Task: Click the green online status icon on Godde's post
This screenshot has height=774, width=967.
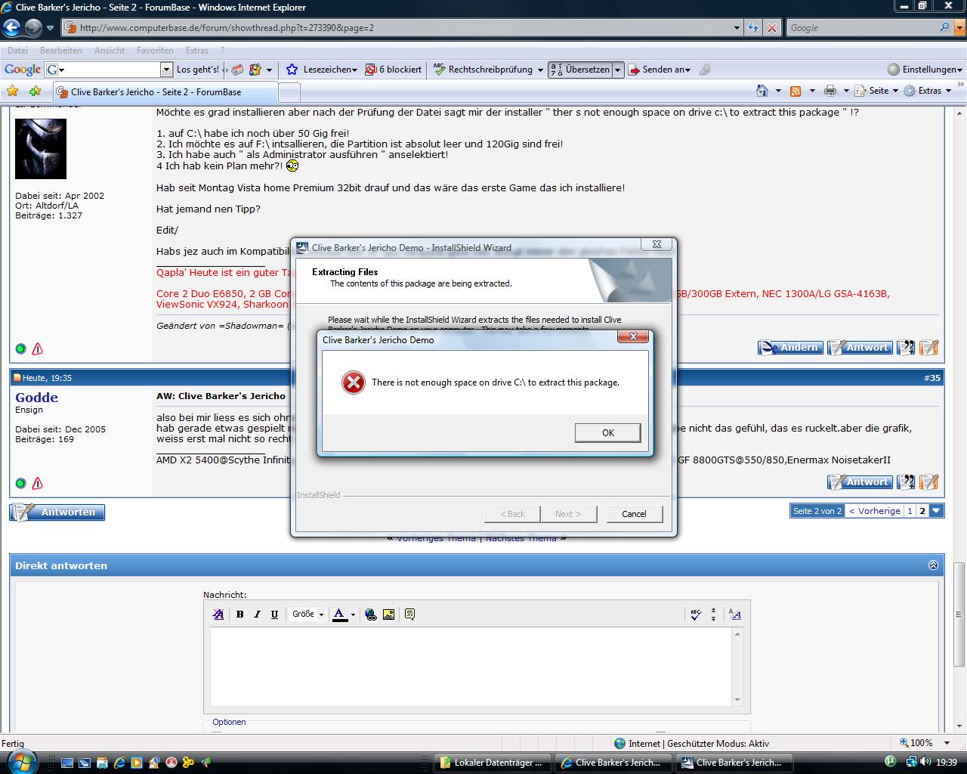Action: pyautogui.click(x=20, y=483)
